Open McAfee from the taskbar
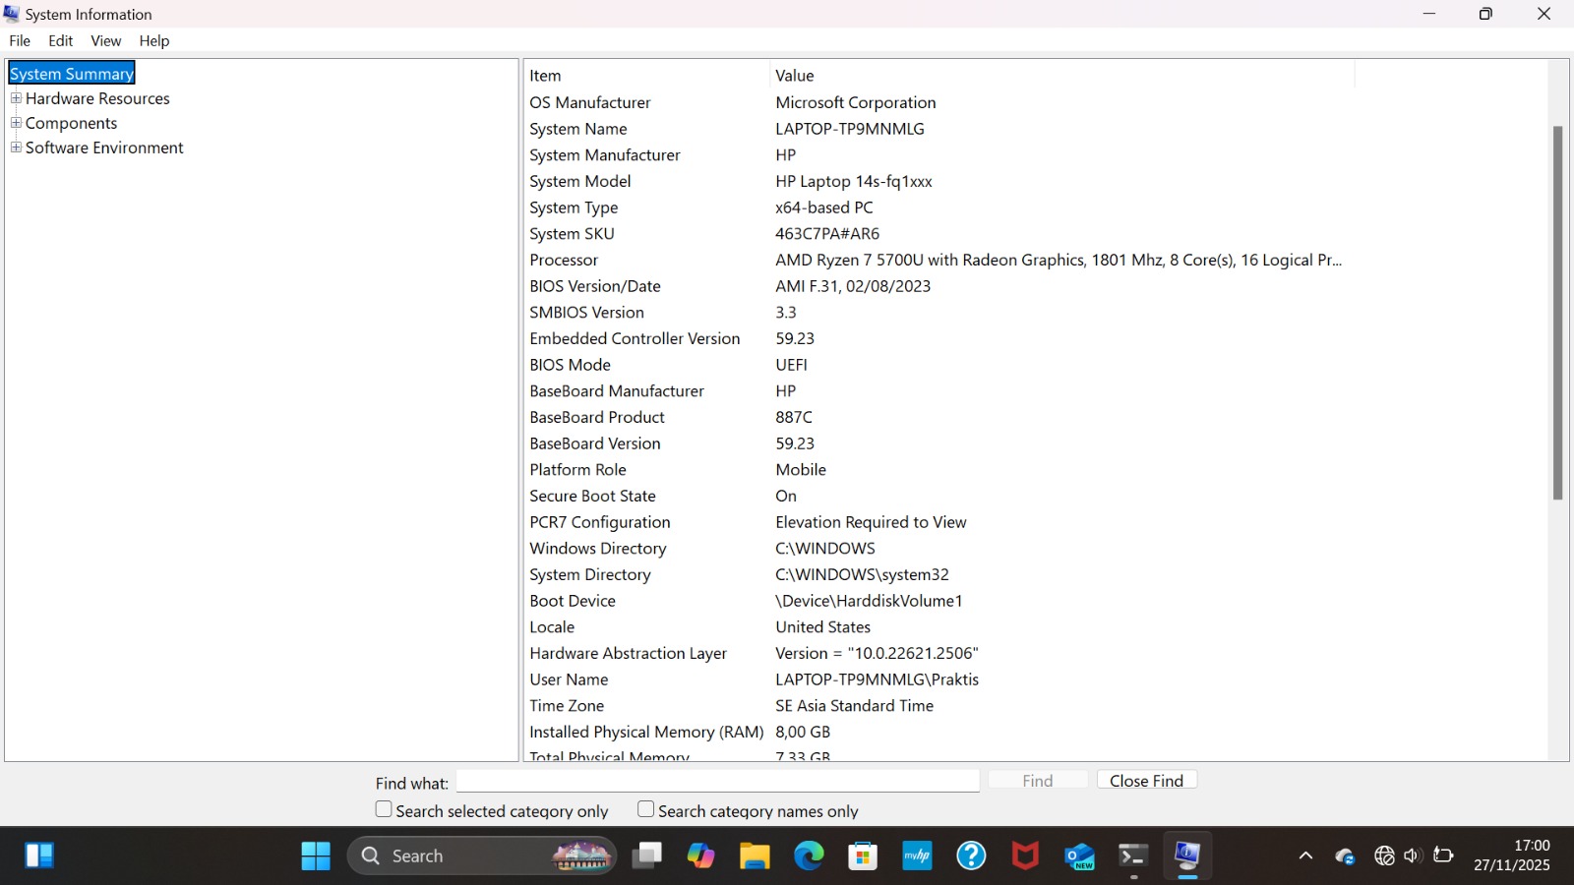 point(1025,856)
